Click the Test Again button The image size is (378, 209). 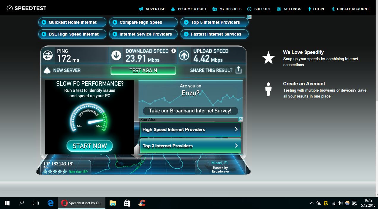[143, 71]
